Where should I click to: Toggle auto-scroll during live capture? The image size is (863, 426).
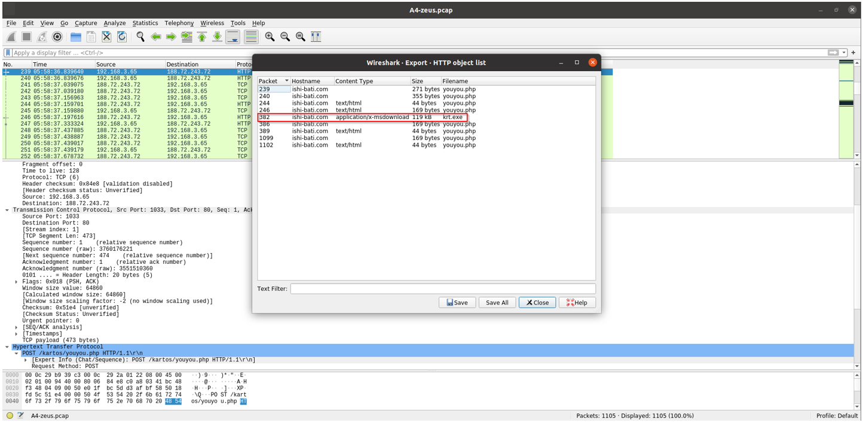(232, 37)
